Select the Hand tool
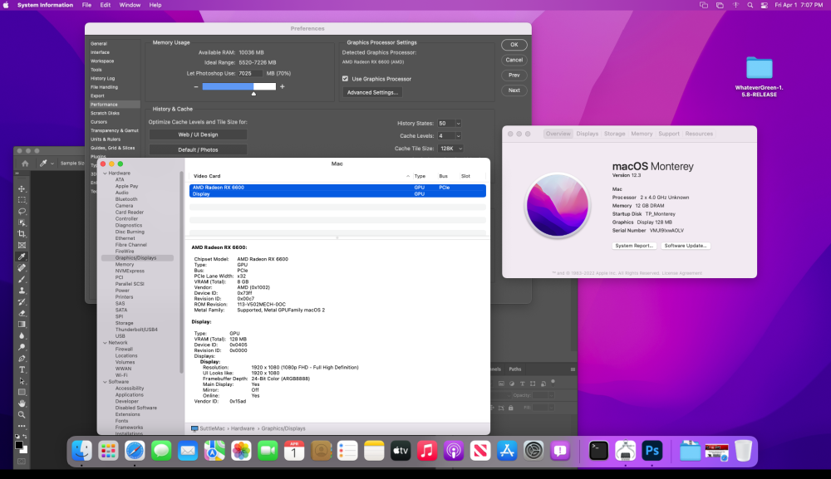 click(x=22, y=403)
